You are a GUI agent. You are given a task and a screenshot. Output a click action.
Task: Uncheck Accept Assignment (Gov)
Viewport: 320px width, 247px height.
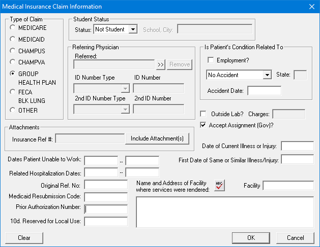pos(203,125)
